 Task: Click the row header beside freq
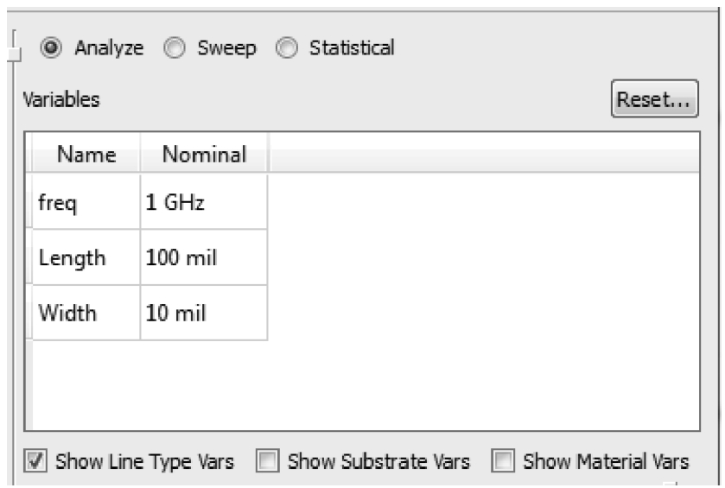[29, 202]
